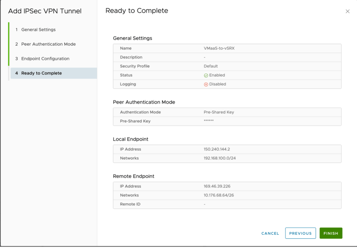Click the red Disabled logging icon
357x248 pixels.
(206, 85)
